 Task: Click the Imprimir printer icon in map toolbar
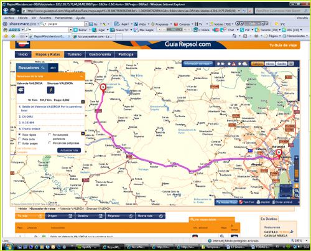(258, 202)
